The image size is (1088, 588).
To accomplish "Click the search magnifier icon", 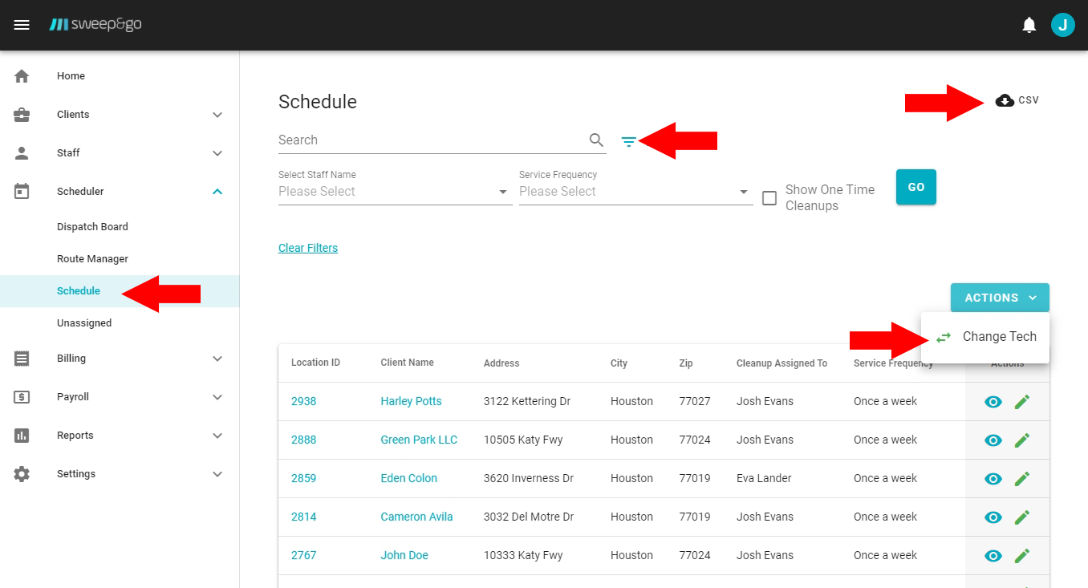I will pos(596,140).
